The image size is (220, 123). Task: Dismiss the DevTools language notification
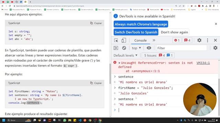(x=216, y=24)
